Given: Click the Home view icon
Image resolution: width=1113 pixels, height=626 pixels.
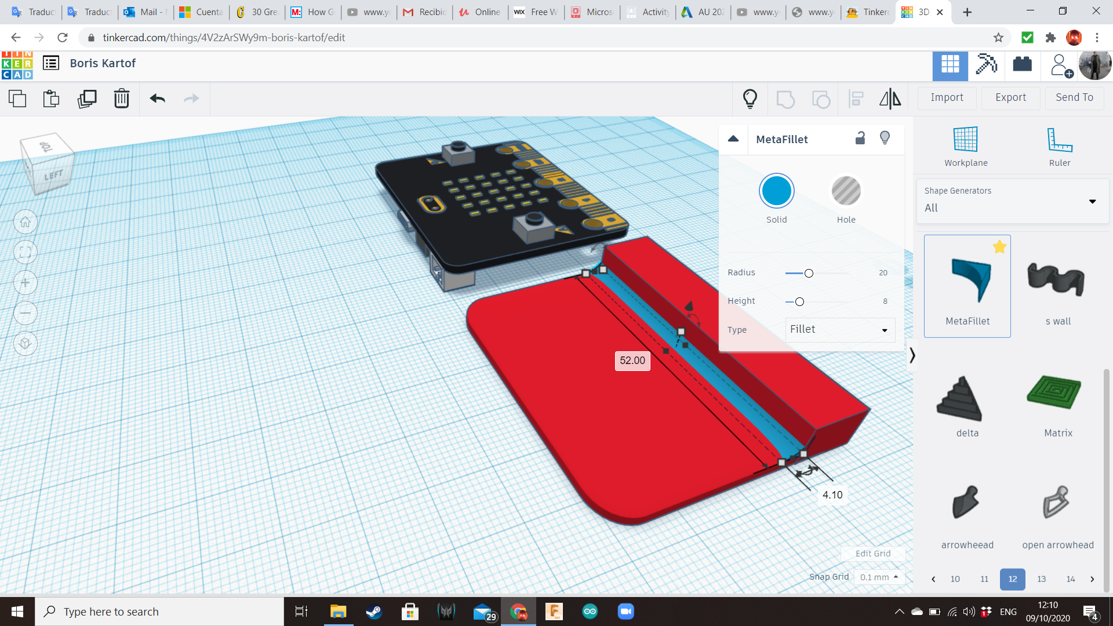Looking at the screenshot, I should pyautogui.click(x=26, y=222).
